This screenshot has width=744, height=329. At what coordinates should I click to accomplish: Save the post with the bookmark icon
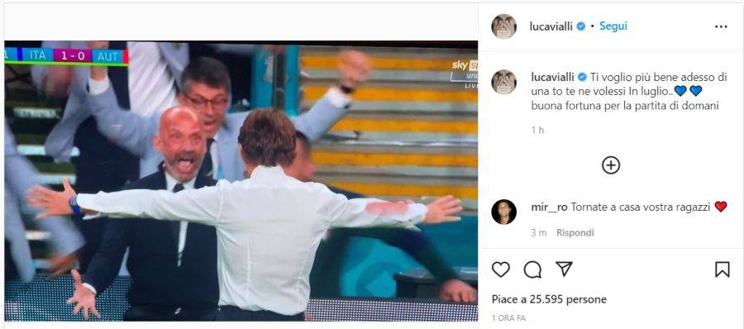[x=723, y=269]
